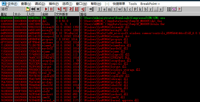Open the 查看(V) menu
This screenshot has width=200, height=102.
26,4
